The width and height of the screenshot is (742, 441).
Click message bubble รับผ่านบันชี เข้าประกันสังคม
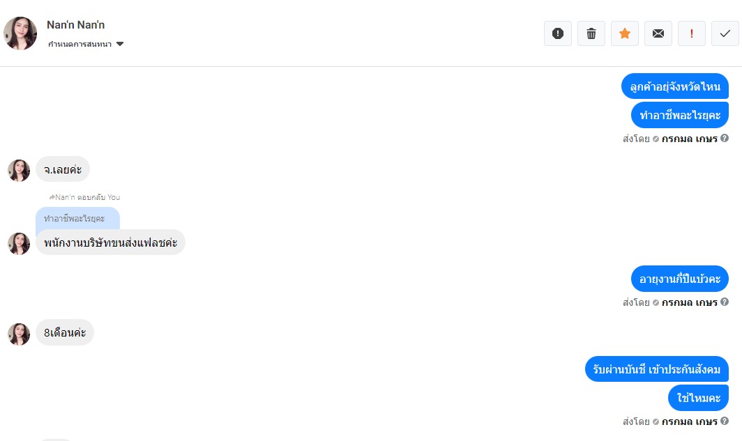(656, 369)
